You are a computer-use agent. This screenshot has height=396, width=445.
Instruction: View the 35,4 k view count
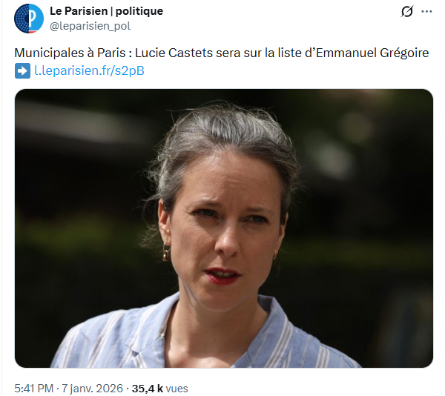click(x=148, y=389)
